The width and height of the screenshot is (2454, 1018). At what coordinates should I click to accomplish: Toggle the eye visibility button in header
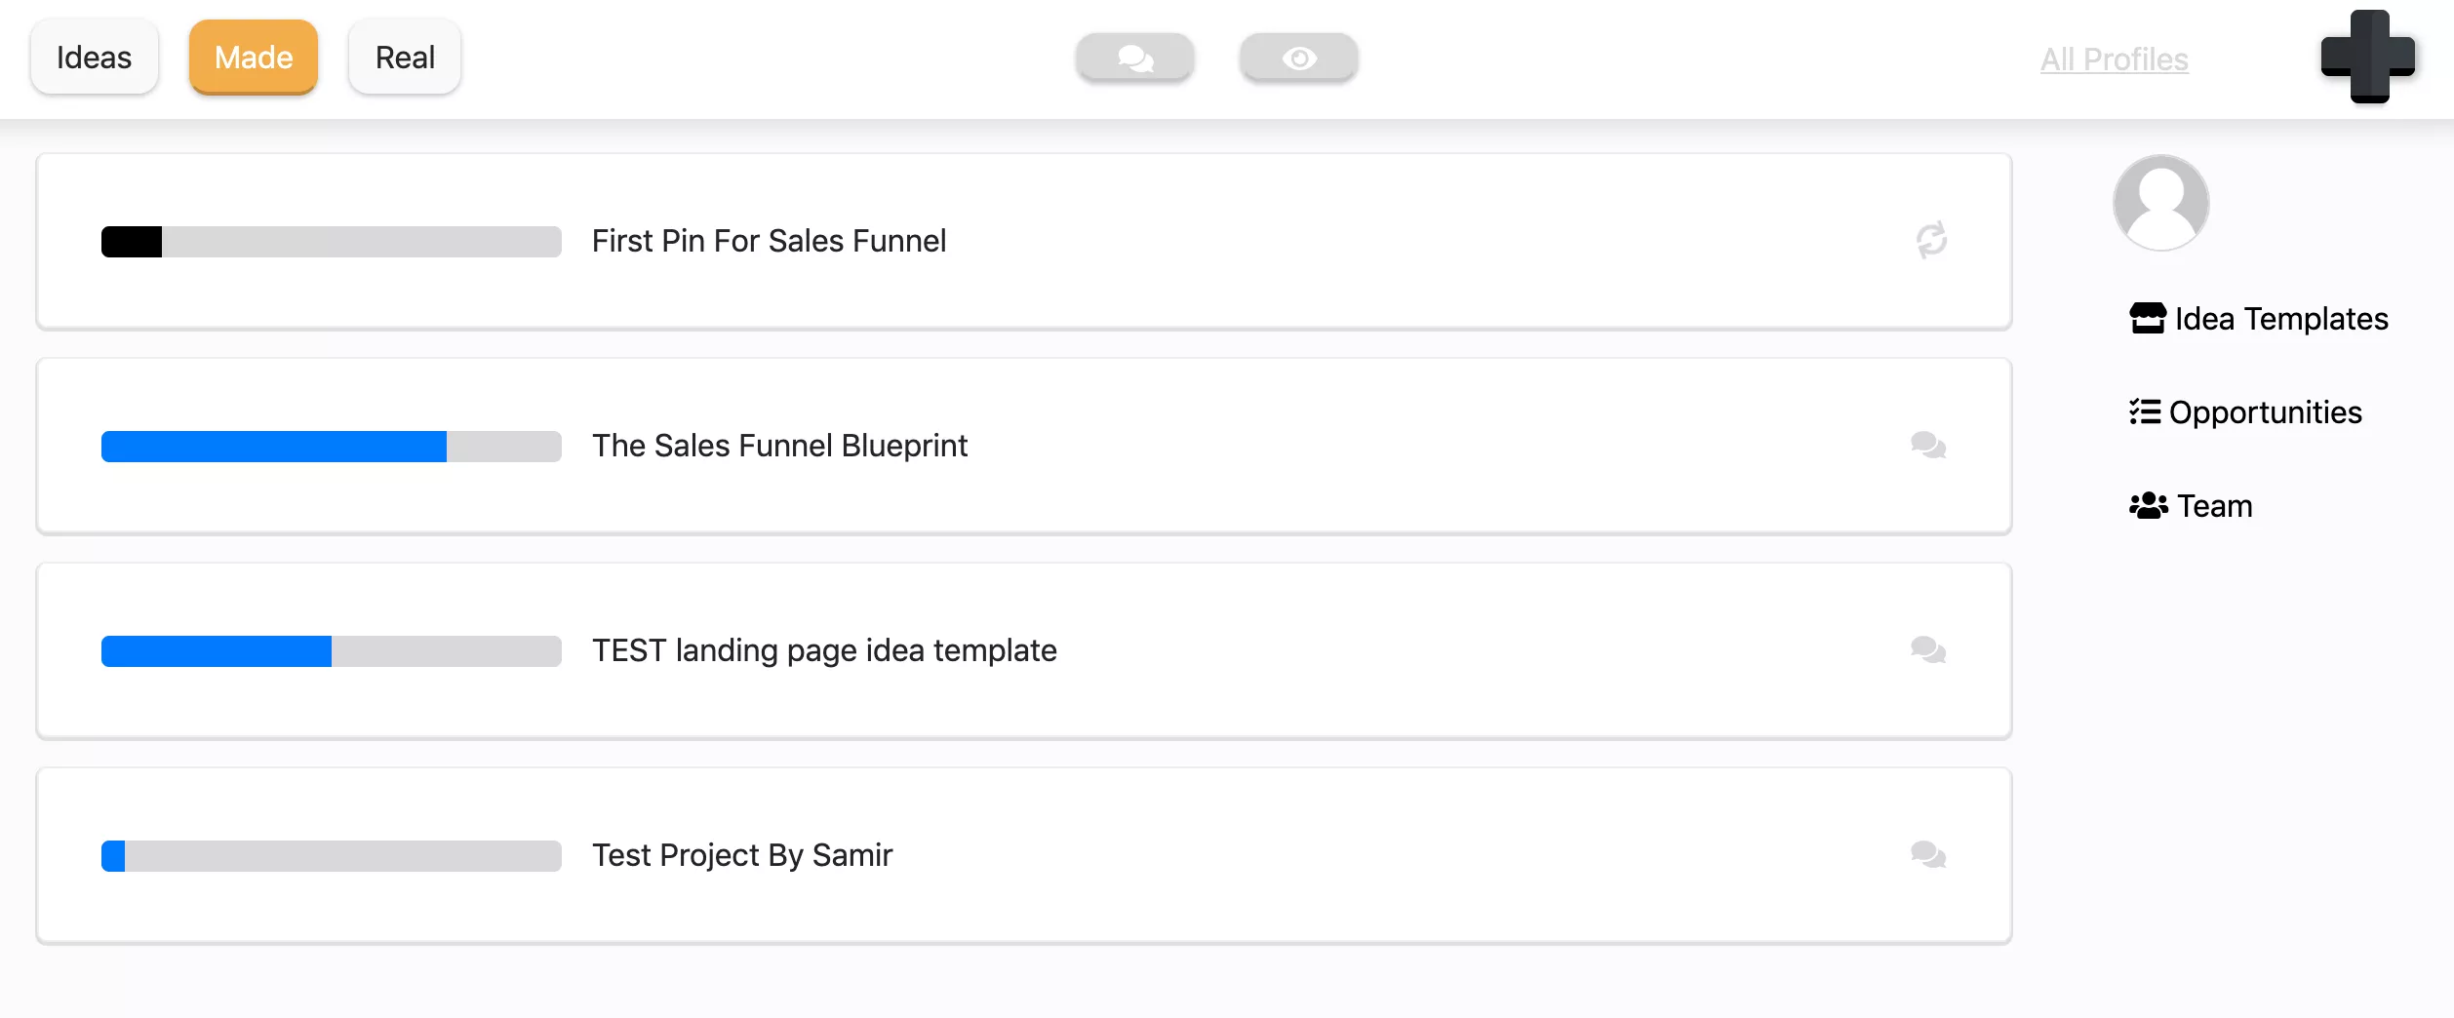pos(1299,59)
